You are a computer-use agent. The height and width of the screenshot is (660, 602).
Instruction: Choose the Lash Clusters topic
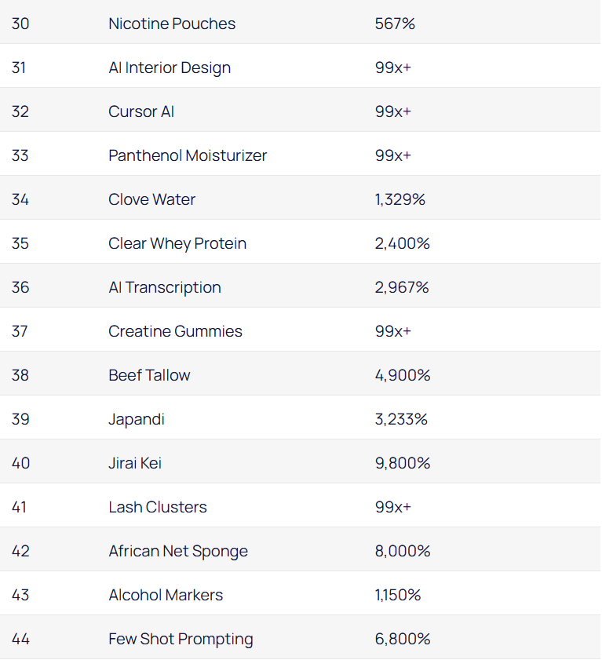(158, 507)
